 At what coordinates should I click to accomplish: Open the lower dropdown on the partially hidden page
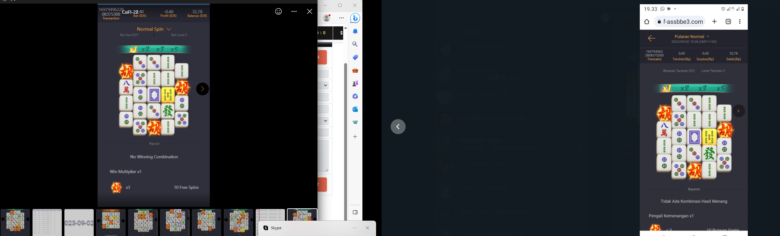pyautogui.click(x=323, y=121)
